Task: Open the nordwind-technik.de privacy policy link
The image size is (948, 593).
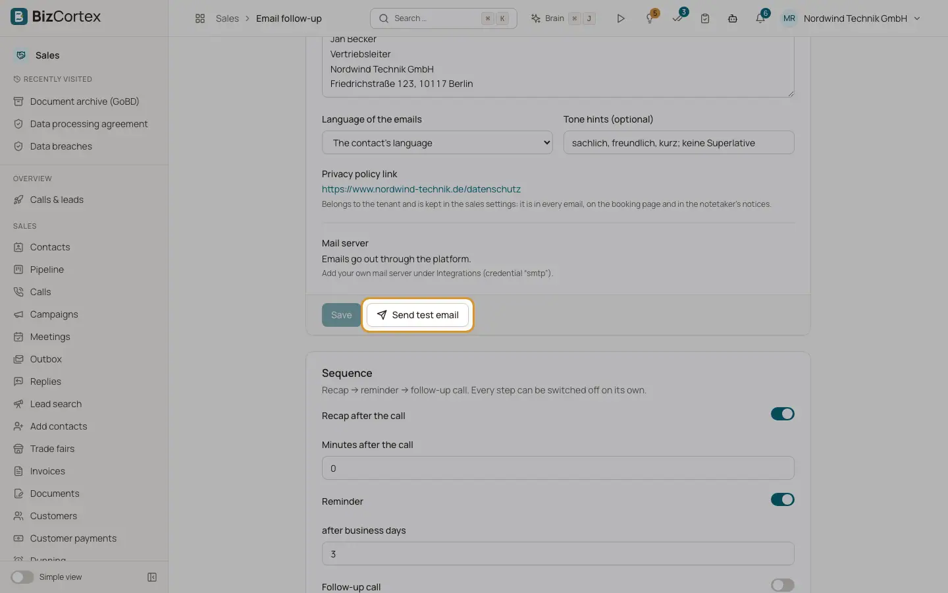Action: click(421, 189)
